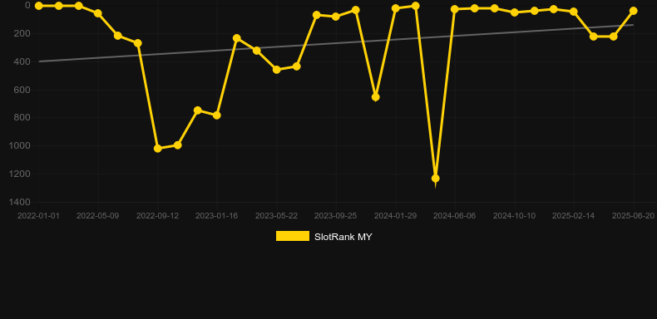The height and width of the screenshot is (319, 657).
Task: Select the data point above the 2024-10-10 date
Action: click(x=515, y=12)
